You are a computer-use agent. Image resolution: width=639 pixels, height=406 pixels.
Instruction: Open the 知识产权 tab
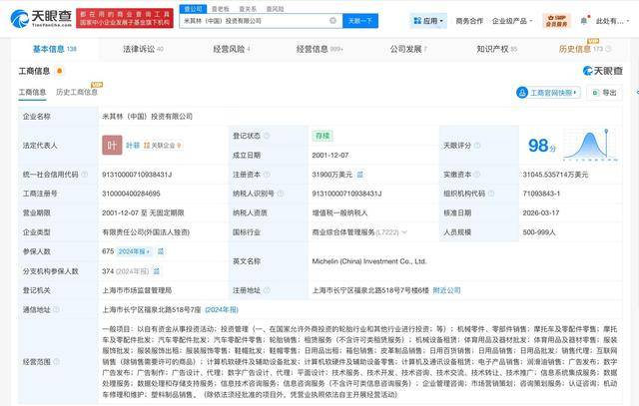(x=497, y=48)
